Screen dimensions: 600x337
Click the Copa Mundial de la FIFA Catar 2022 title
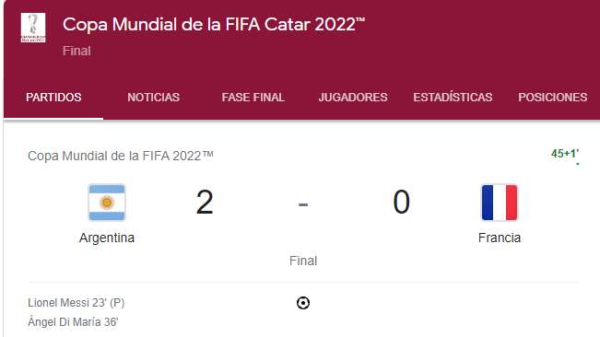pyautogui.click(x=214, y=25)
